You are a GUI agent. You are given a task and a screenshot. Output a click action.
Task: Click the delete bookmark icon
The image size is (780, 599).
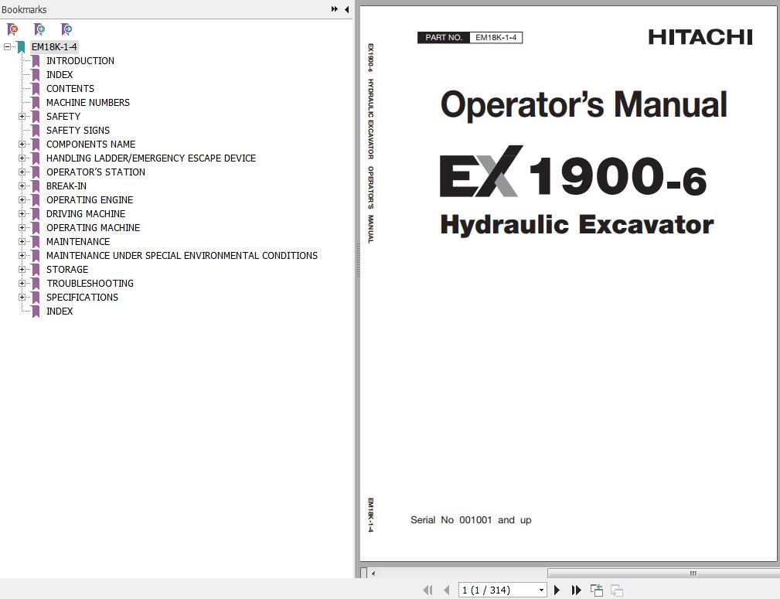pyautogui.click(x=13, y=29)
